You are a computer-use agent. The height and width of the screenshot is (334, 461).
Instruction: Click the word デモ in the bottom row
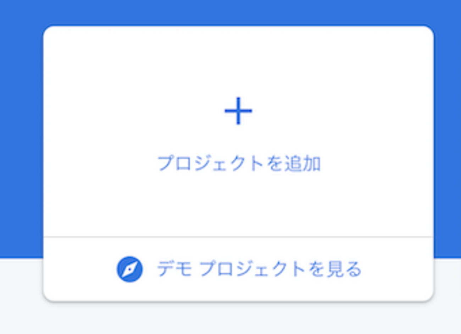(x=174, y=269)
